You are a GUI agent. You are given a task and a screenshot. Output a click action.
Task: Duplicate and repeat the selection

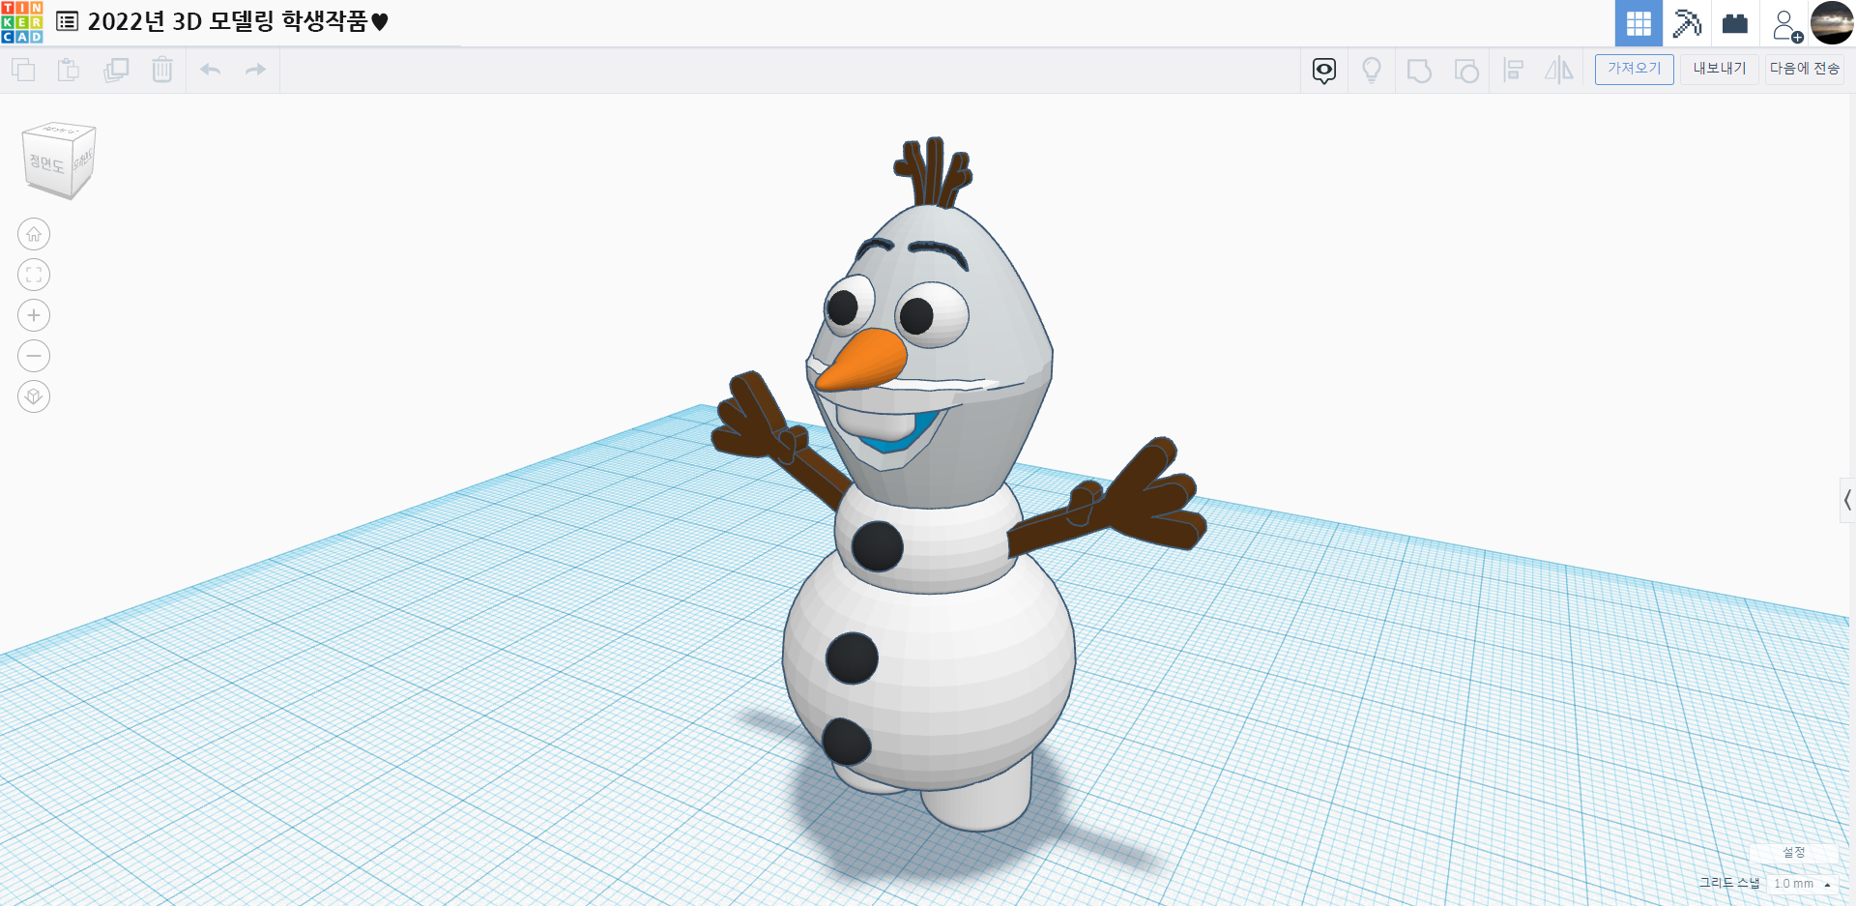pos(116,70)
